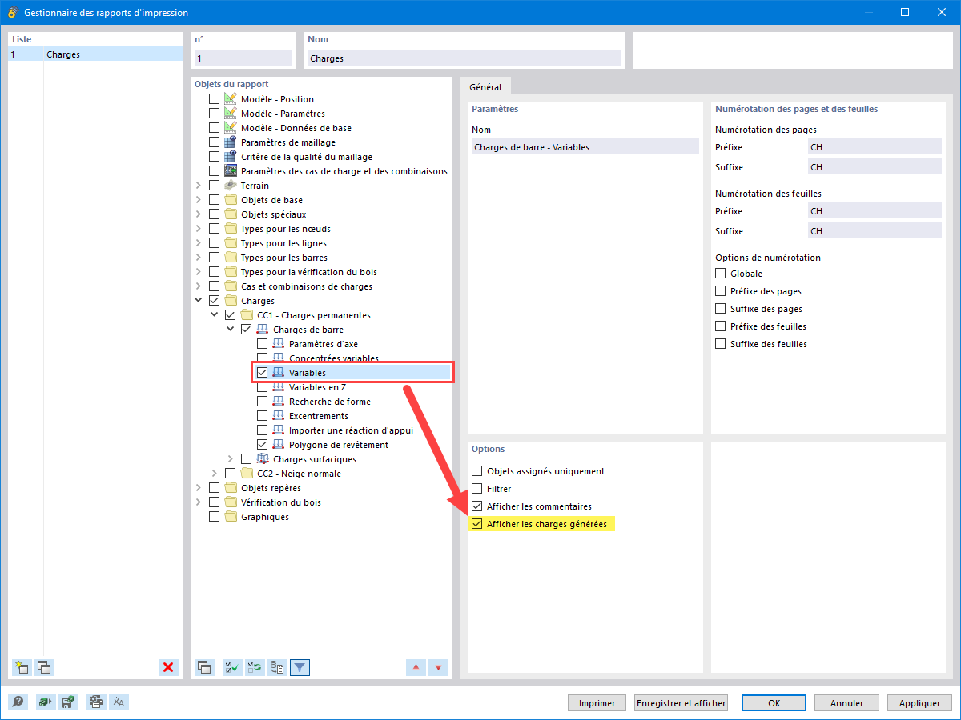
Task: Expand the Vérification du bois node
Action: coord(199,502)
